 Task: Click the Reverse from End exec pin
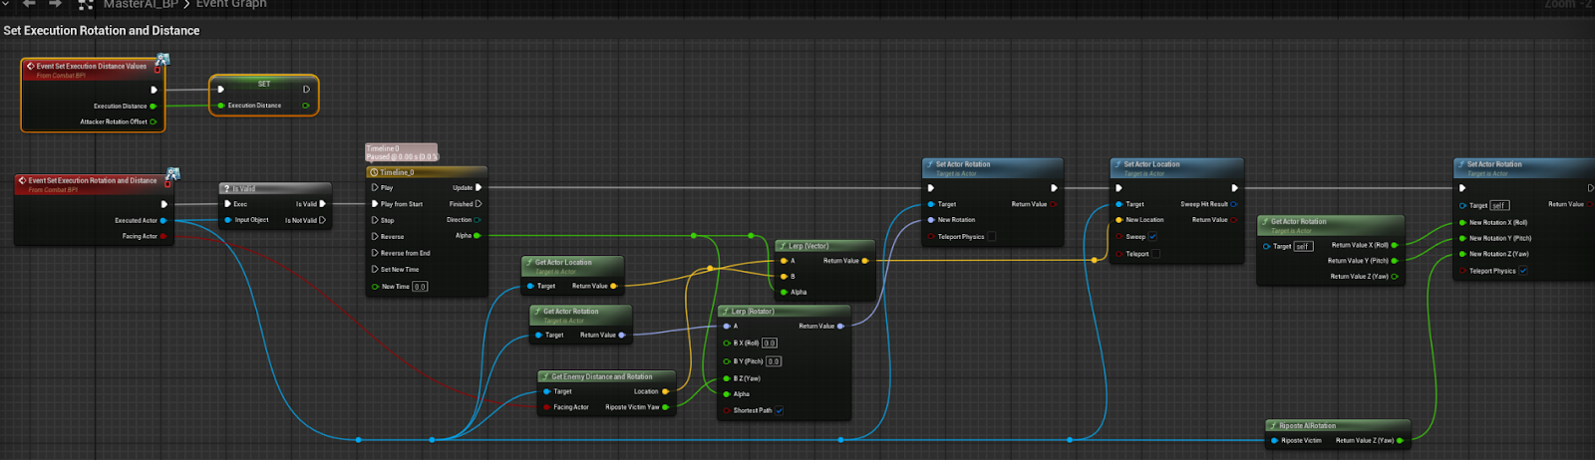tap(375, 253)
